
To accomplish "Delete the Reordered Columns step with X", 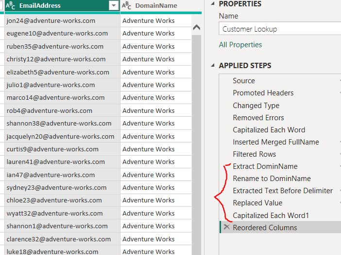I will 226,227.
